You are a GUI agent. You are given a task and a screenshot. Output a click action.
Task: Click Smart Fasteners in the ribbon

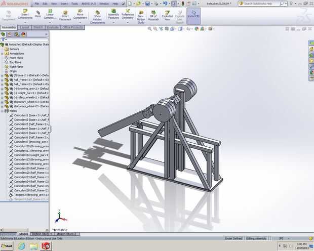pyautogui.click(x=65, y=16)
